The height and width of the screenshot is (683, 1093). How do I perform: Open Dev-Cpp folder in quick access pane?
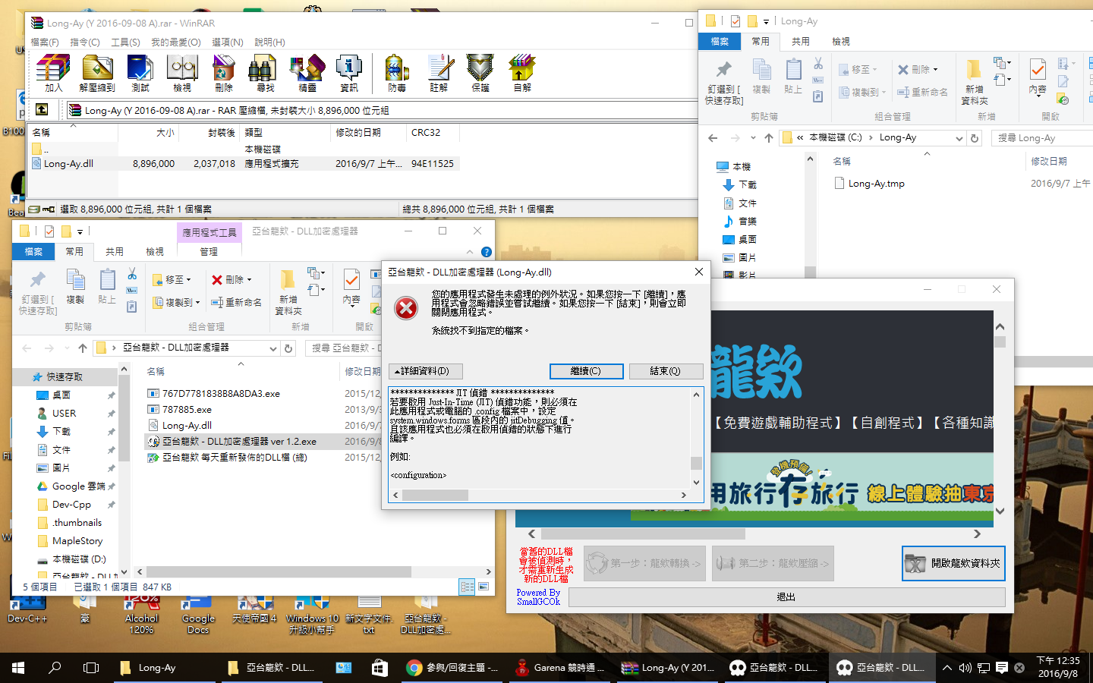tap(71, 504)
